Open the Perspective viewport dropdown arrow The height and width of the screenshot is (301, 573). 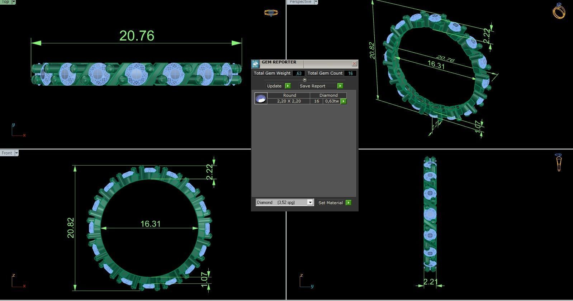[x=316, y=2]
